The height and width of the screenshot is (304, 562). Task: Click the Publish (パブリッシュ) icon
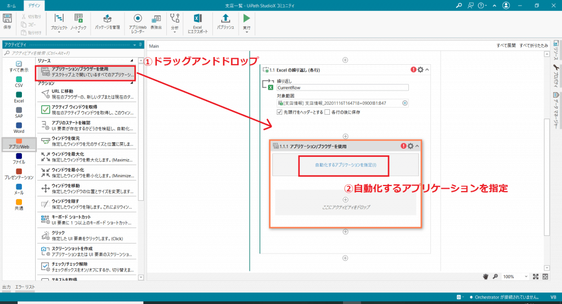[225, 21]
